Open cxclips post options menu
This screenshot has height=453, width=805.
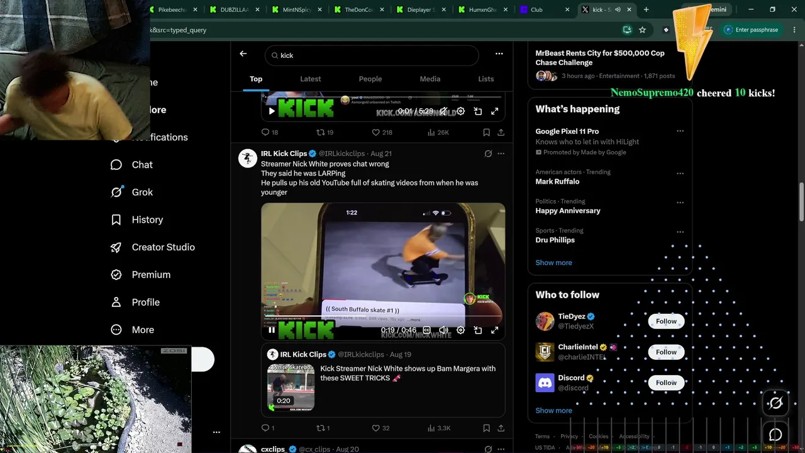(501, 449)
